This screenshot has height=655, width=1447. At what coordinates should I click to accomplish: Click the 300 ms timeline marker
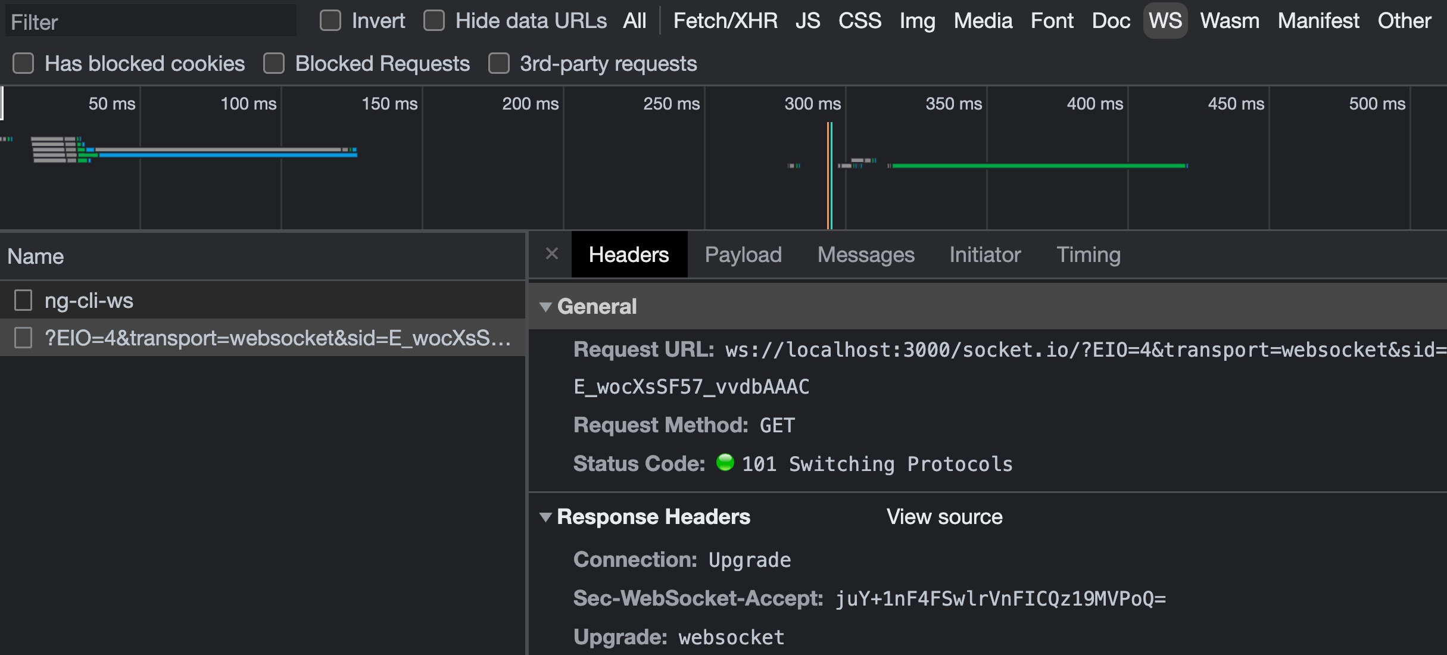pos(811,103)
